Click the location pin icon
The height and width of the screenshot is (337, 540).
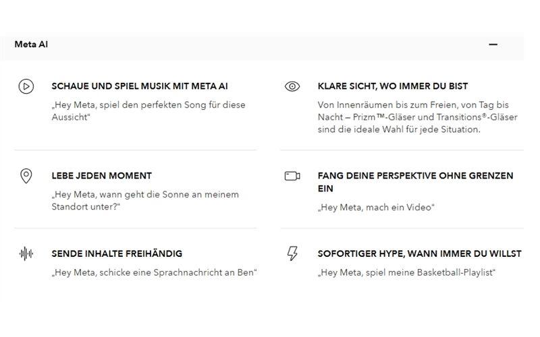click(26, 176)
